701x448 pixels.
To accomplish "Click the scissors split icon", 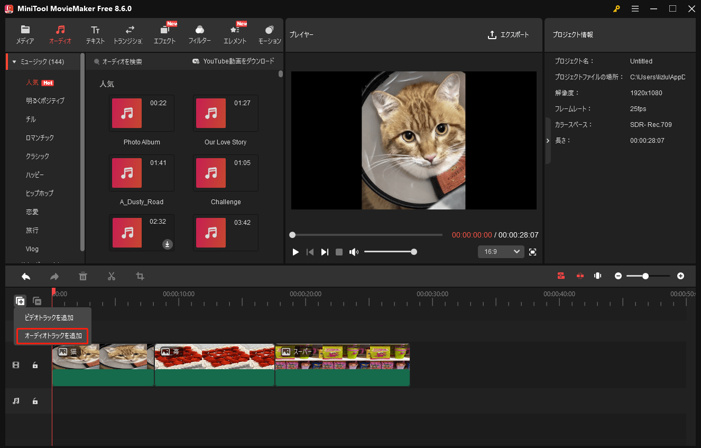I will click(111, 276).
